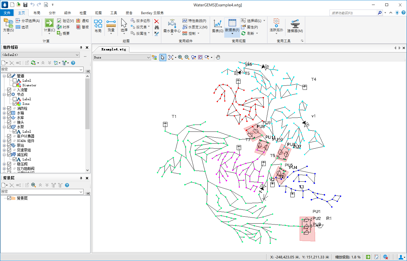407x261 pixels.
Task: Toggle the 管道 pipe checkbox
Action: tap(9, 76)
